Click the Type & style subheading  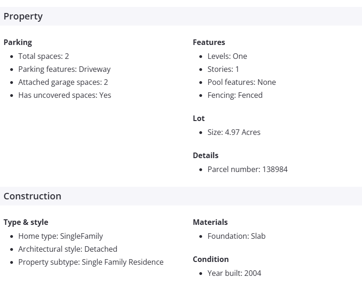tap(26, 222)
